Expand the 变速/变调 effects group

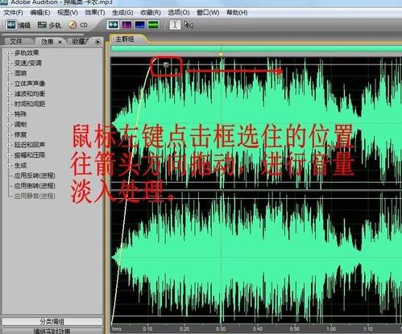point(8,64)
